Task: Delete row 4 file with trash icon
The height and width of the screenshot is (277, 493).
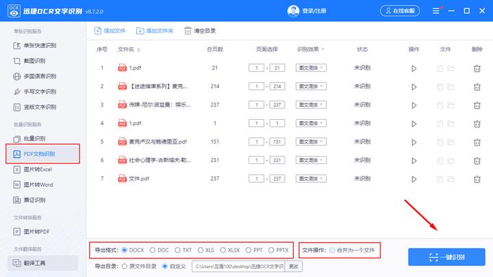Action: tap(477, 124)
